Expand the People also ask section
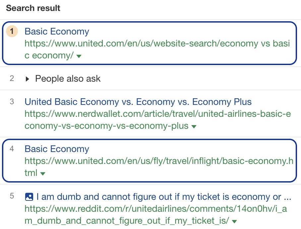This screenshot has height=229, width=301. (x=28, y=79)
